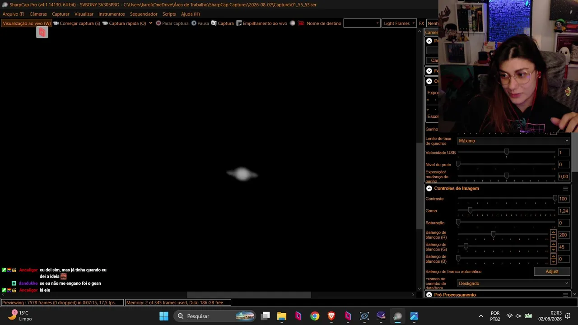Click the Exposição/mudança de ganho slider handle
578x325 pixels.
pyautogui.click(x=506, y=176)
